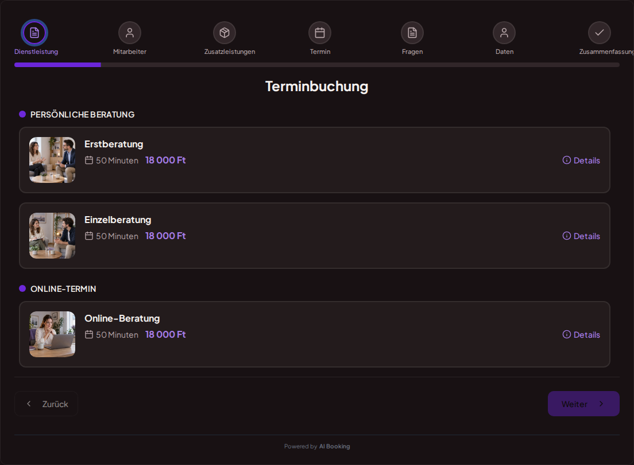Click the Zusammenfassung checkmark step icon
634x465 pixels.
coord(600,33)
